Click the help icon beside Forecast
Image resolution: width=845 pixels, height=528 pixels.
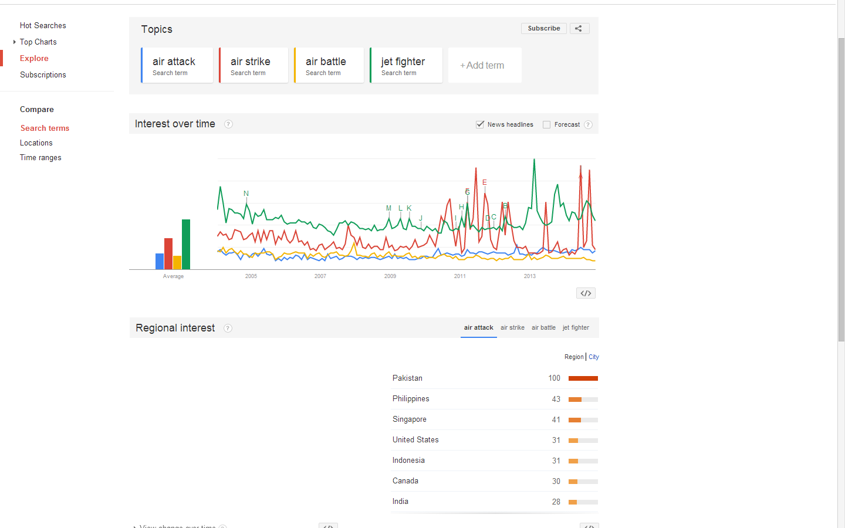pos(588,124)
